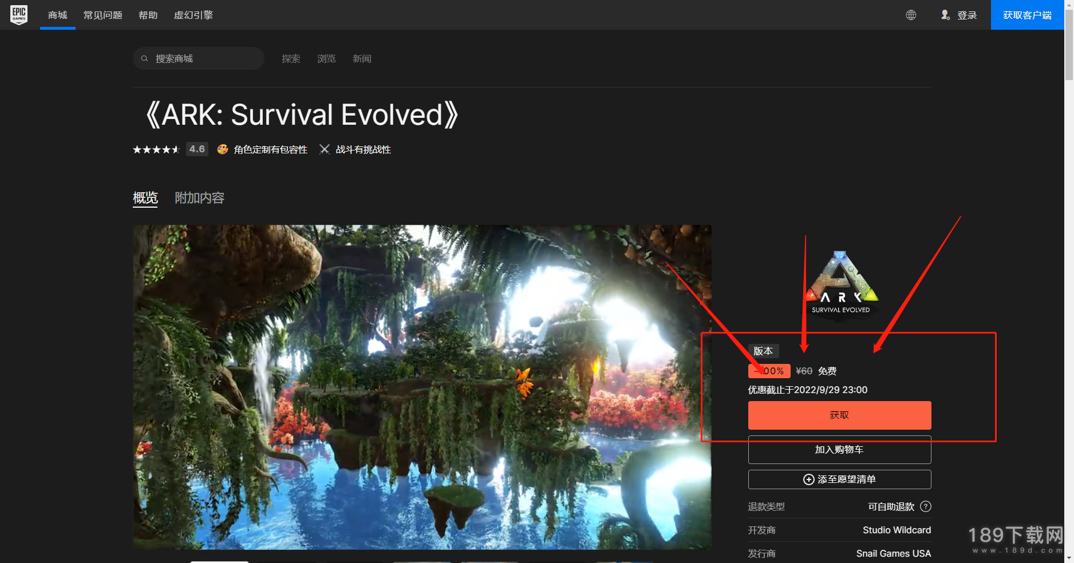
Task: Click the 《ARK: Survival Evolved》 title
Action: click(x=302, y=115)
